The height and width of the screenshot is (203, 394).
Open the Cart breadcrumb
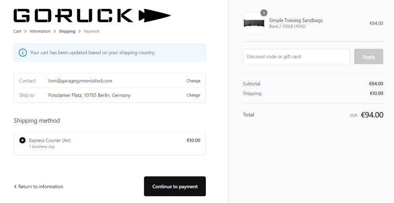click(x=17, y=31)
